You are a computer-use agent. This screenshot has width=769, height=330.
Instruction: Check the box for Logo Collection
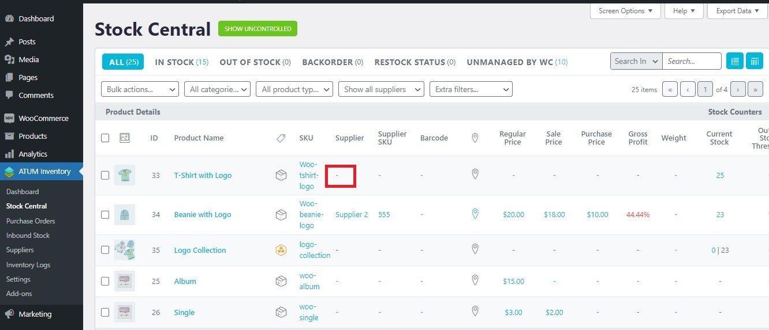(x=105, y=250)
